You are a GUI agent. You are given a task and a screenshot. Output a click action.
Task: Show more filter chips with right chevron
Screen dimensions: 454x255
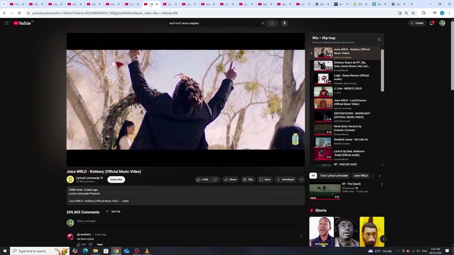coord(380,176)
